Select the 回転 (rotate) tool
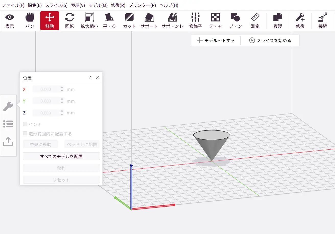The height and width of the screenshot is (234, 335). point(69,21)
